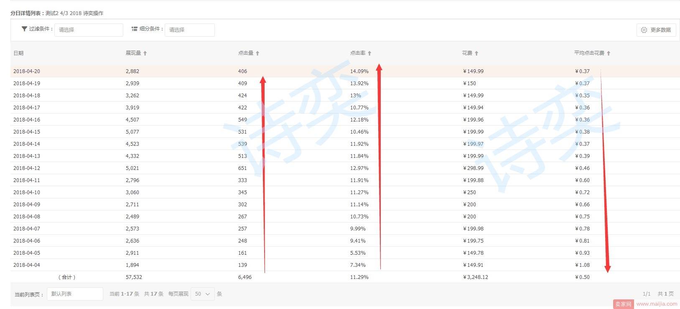Click average cost ¥0.46
The image size is (680, 309).
[582, 168]
